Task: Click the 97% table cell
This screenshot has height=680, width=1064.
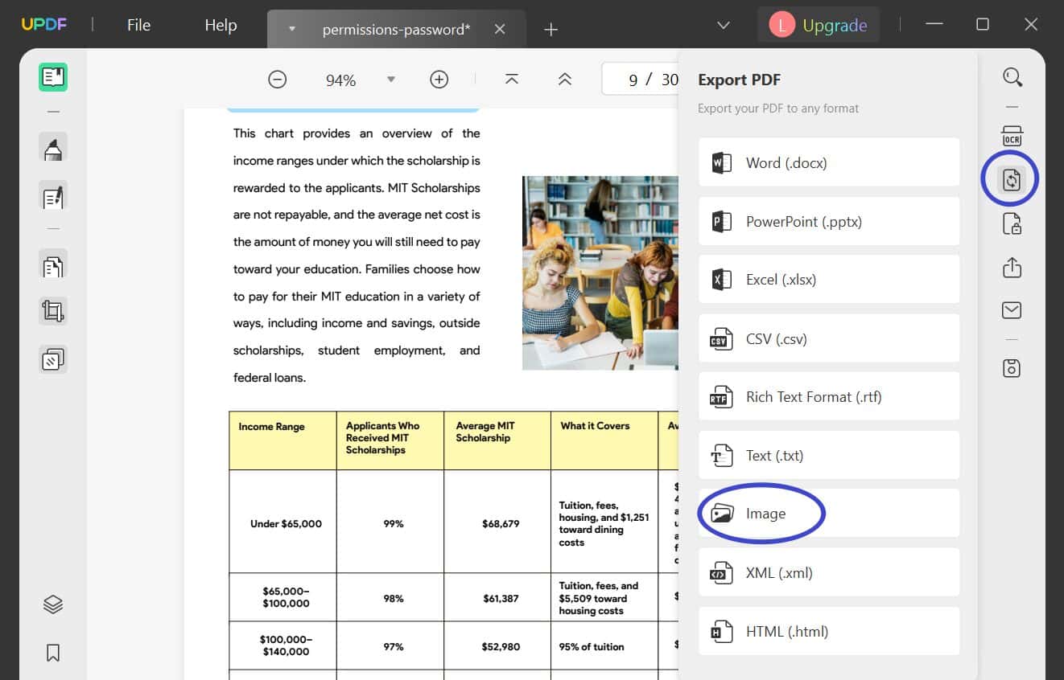Action: [x=390, y=645]
